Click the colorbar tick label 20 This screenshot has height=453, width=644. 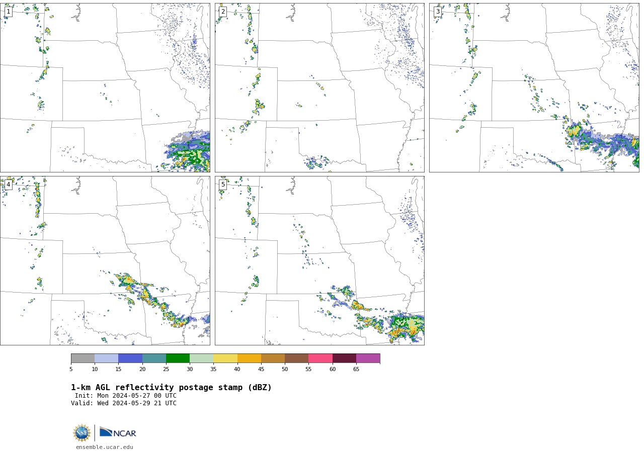[x=142, y=370]
